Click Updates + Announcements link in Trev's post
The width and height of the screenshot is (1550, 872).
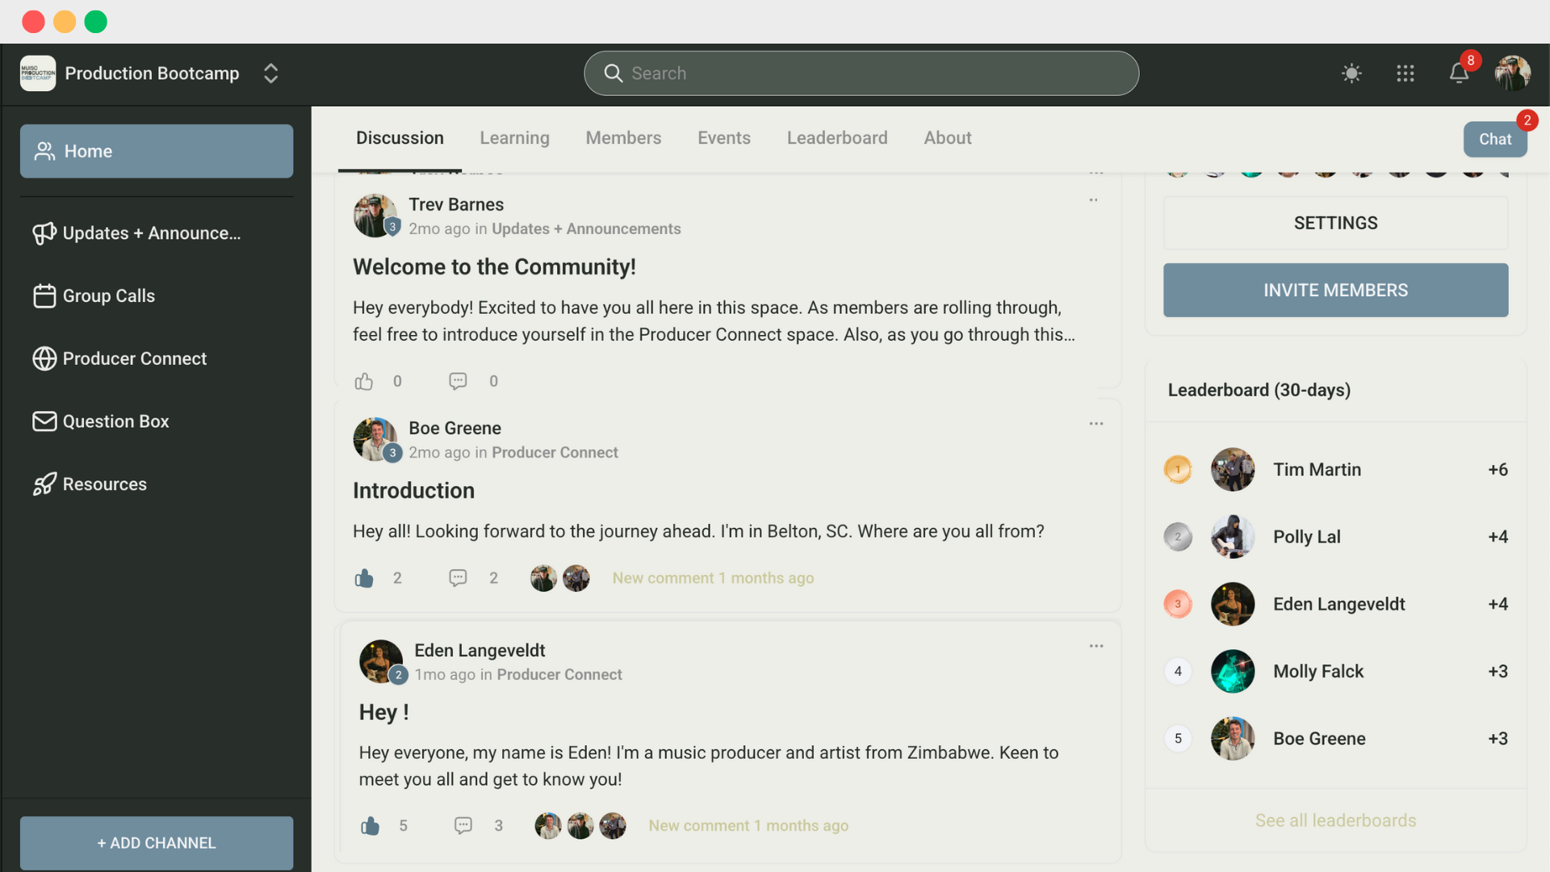click(586, 229)
